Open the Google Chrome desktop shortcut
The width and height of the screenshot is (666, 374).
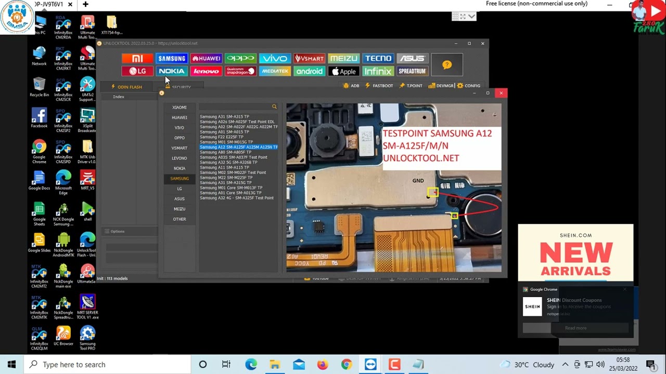tap(39, 152)
